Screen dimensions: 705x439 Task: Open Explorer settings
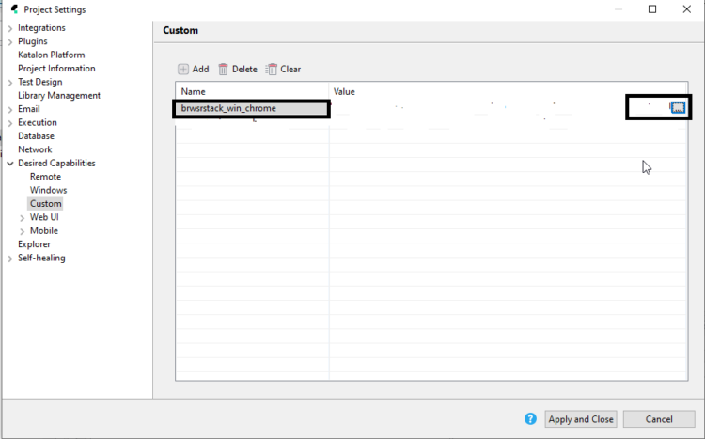coord(34,243)
